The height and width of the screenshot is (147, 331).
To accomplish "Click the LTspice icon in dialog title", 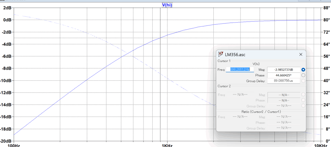I will (221, 54).
